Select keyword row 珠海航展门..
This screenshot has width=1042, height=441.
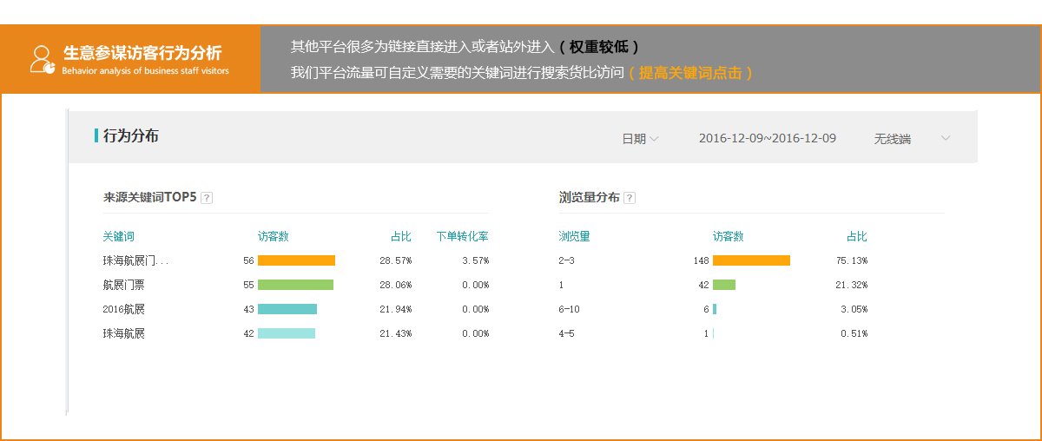pyautogui.click(x=135, y=260)
